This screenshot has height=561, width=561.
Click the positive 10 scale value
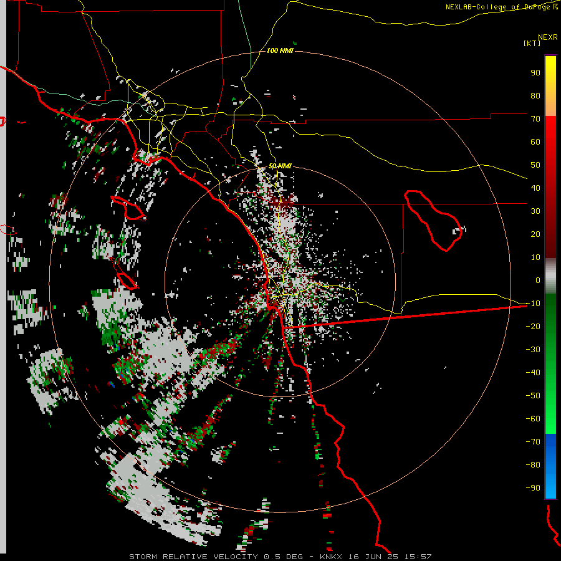(x=535, y=257)
